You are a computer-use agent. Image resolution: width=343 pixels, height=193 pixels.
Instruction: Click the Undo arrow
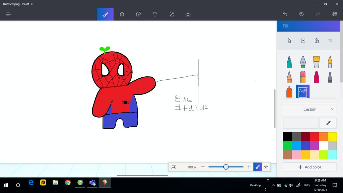(x=285, y=14)
